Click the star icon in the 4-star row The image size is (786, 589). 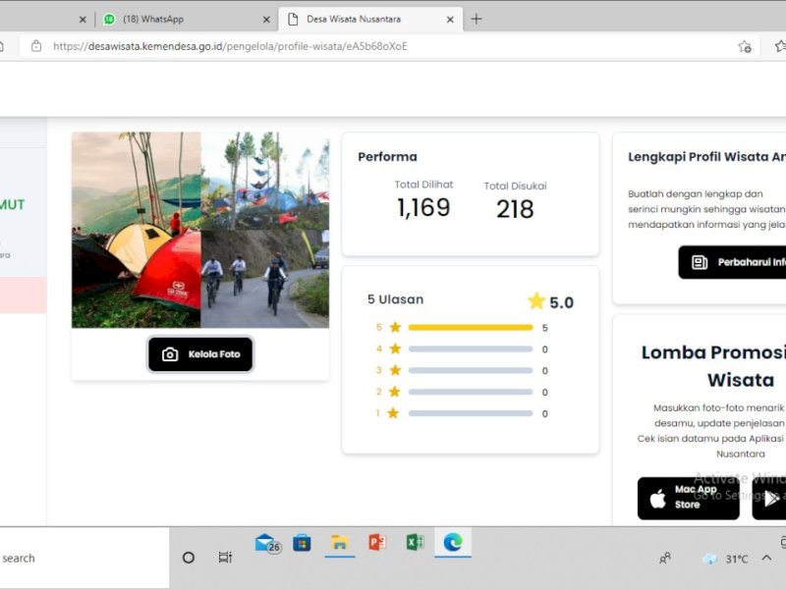(395, 348)
